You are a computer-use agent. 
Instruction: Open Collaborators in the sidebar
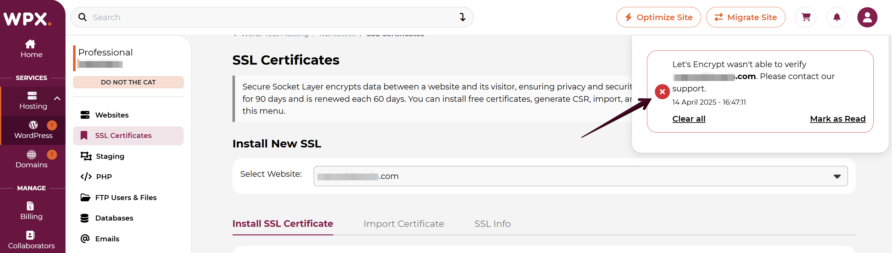pyautogui.click(x=31, y=240)
